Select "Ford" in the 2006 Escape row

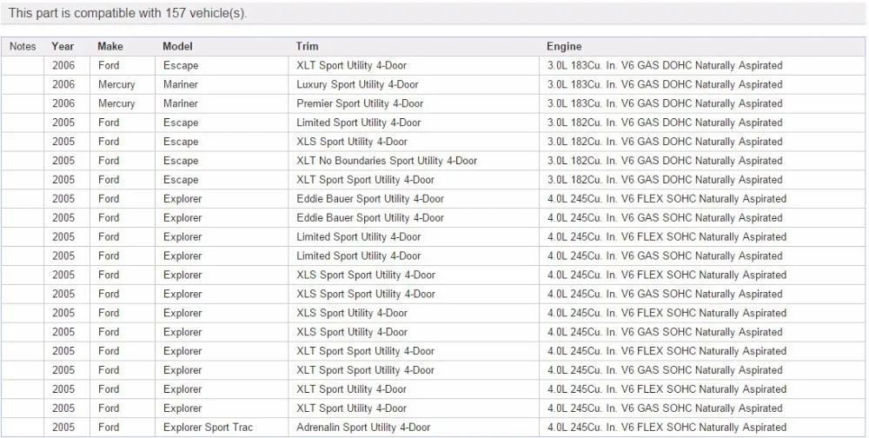pyautogui.click(x=109, y=65)
